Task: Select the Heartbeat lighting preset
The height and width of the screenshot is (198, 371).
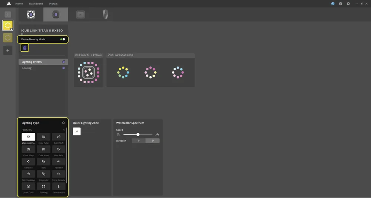Action: [59, 149]
